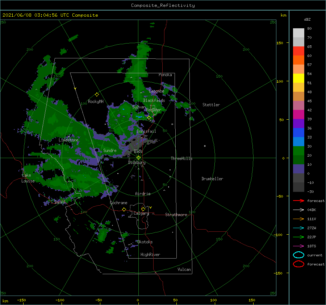Pick the bright green 20-30 dBZ swatch
The height and width of the screenshot is (305, 326).
coord(298,151)
